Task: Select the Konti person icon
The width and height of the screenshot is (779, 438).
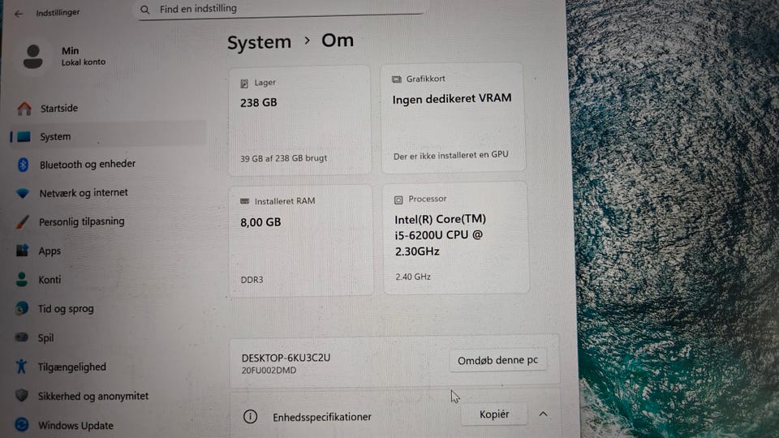Action: pyautogui.click(x=21, y=279)
